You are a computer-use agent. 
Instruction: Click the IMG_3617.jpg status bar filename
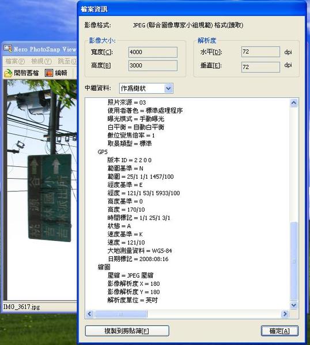point(21,307)
